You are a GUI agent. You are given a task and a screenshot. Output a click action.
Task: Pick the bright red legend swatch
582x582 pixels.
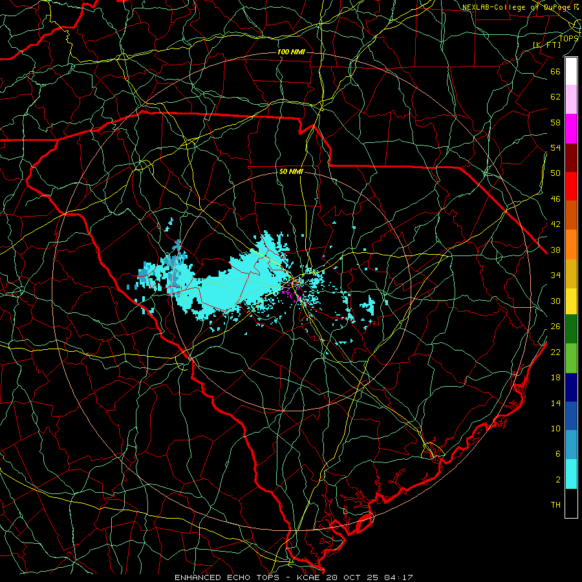pyautogui.click(x=571, y=186)
